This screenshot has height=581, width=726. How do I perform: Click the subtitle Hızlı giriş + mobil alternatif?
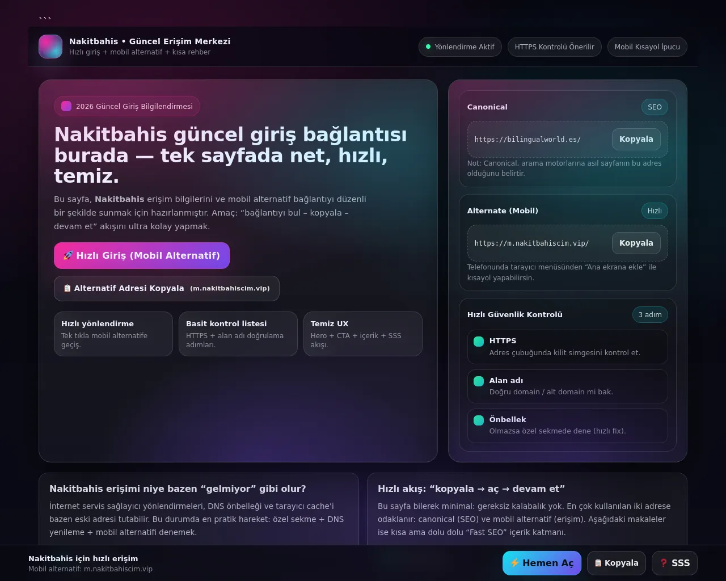pyautogui.click(x=140, y=52)
